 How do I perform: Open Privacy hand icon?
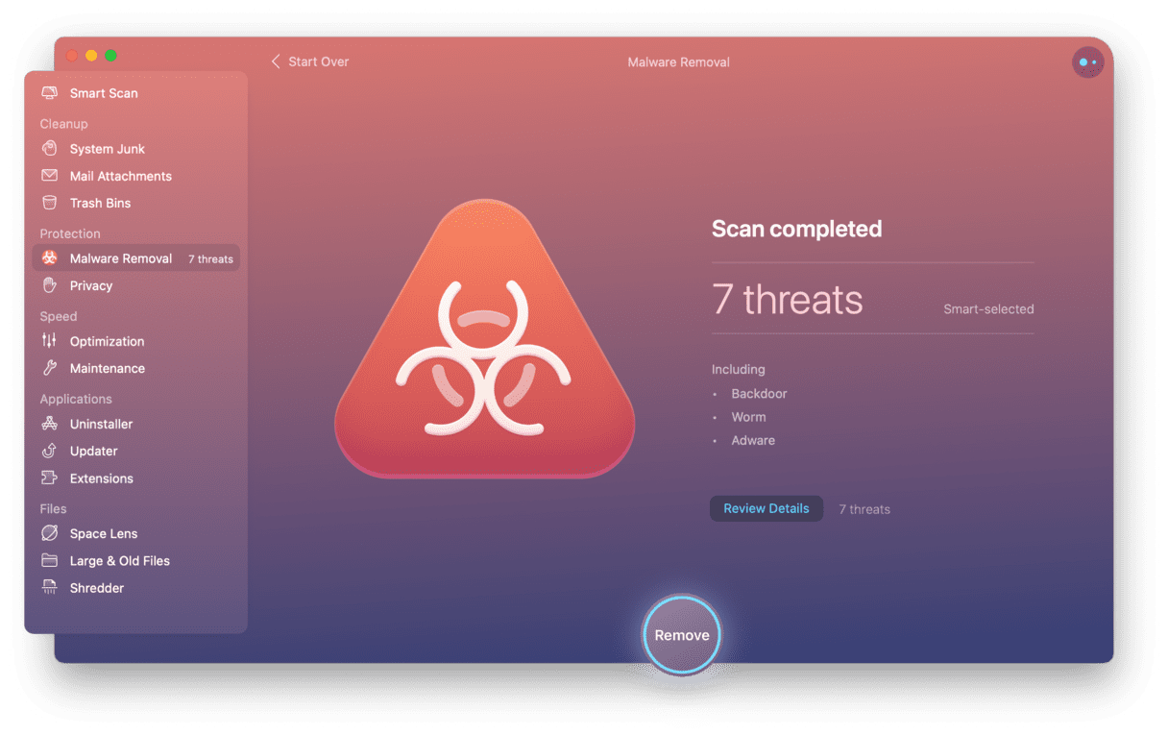tap(49, 285)
